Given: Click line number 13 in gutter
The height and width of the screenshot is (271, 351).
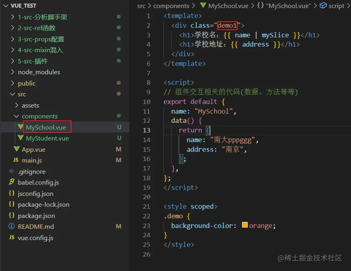Looking at the screenshot, I should click(x=147, y=130).
